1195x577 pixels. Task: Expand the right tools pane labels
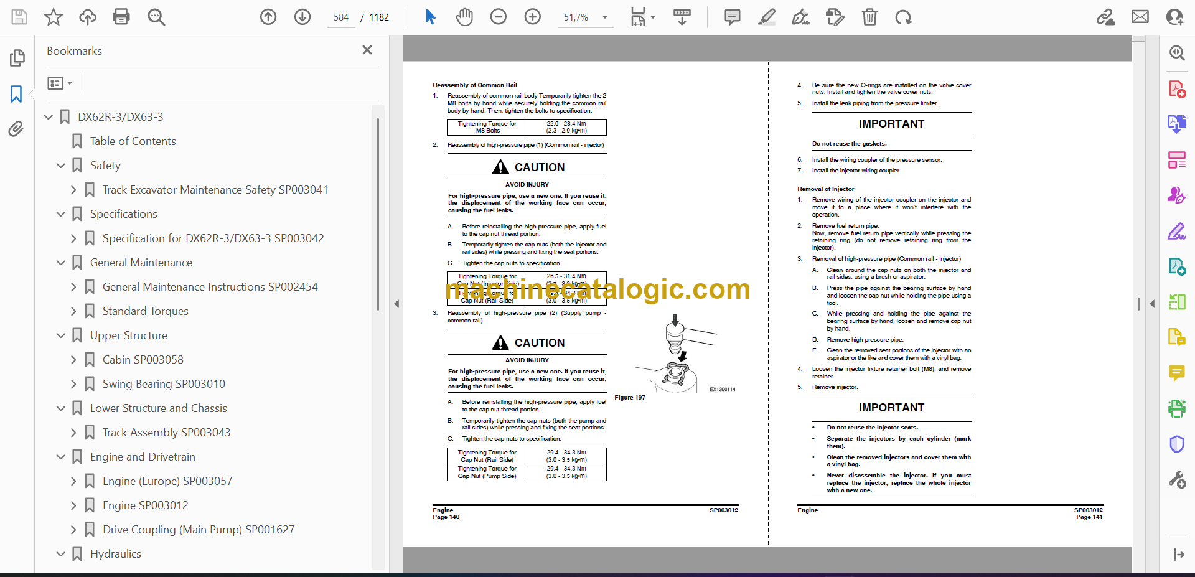pyautogui.click(x=1178, y=555)
